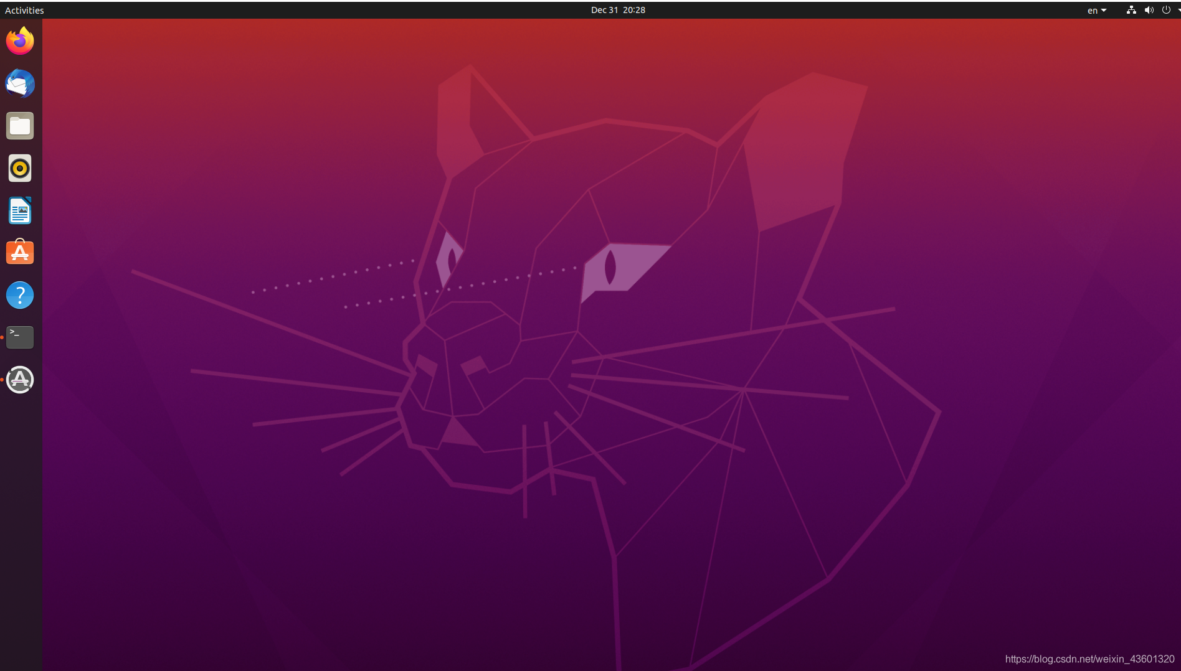Open the Activities overview

[x=24, y=10]
